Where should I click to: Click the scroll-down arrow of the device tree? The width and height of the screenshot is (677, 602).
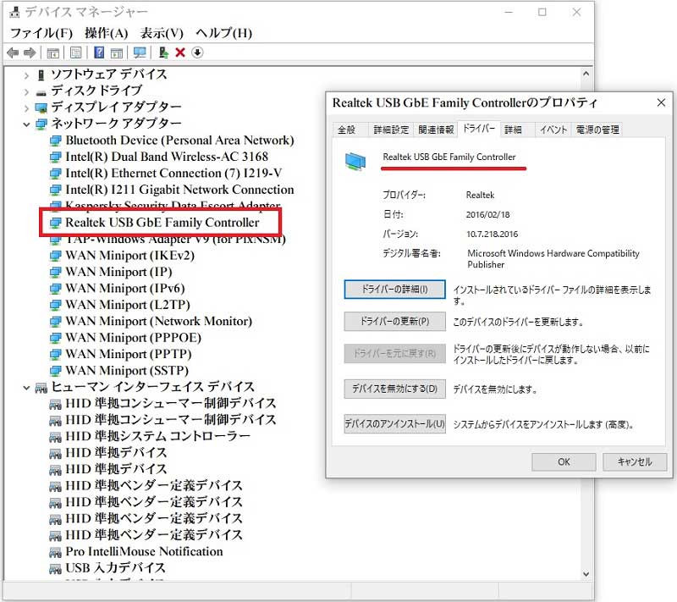point(586,574)
